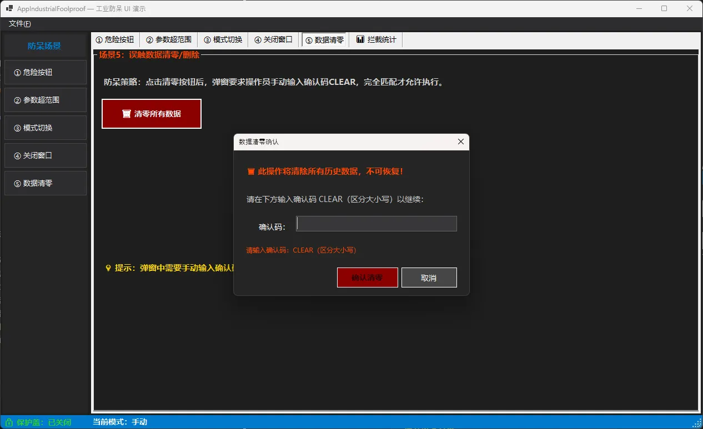
Task: Pick ⑤ 数据清零 in the left sidebar
Action: pos(46,183)
